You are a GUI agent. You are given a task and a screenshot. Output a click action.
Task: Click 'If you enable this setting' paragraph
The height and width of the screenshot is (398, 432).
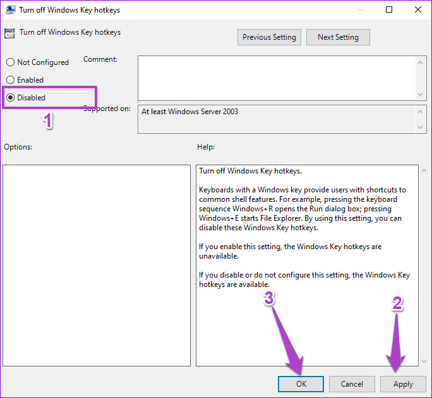(290, 251)
